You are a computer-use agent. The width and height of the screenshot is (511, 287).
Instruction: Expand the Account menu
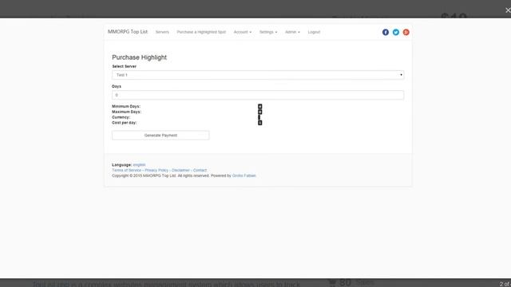[243, 32]
